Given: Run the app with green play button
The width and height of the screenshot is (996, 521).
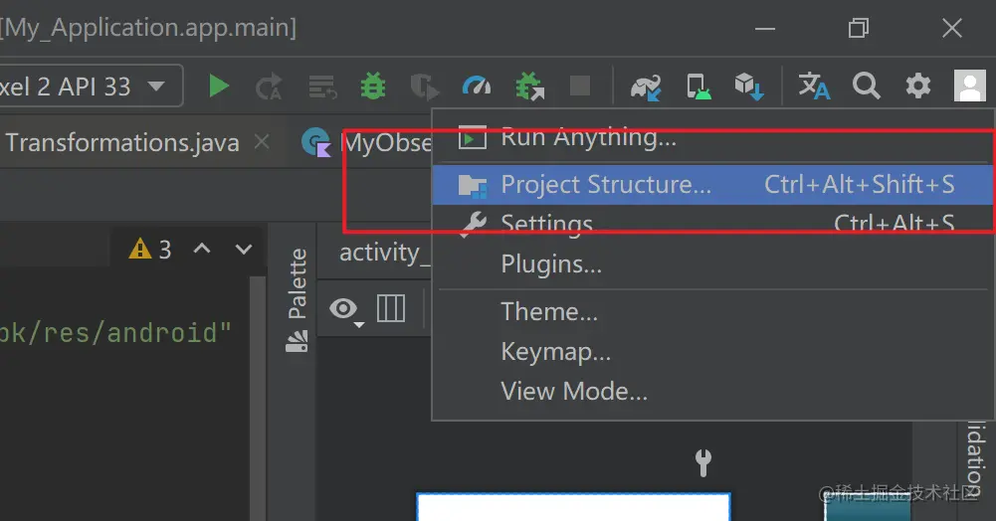Looking at the screenshot, I should pos(219,86).
